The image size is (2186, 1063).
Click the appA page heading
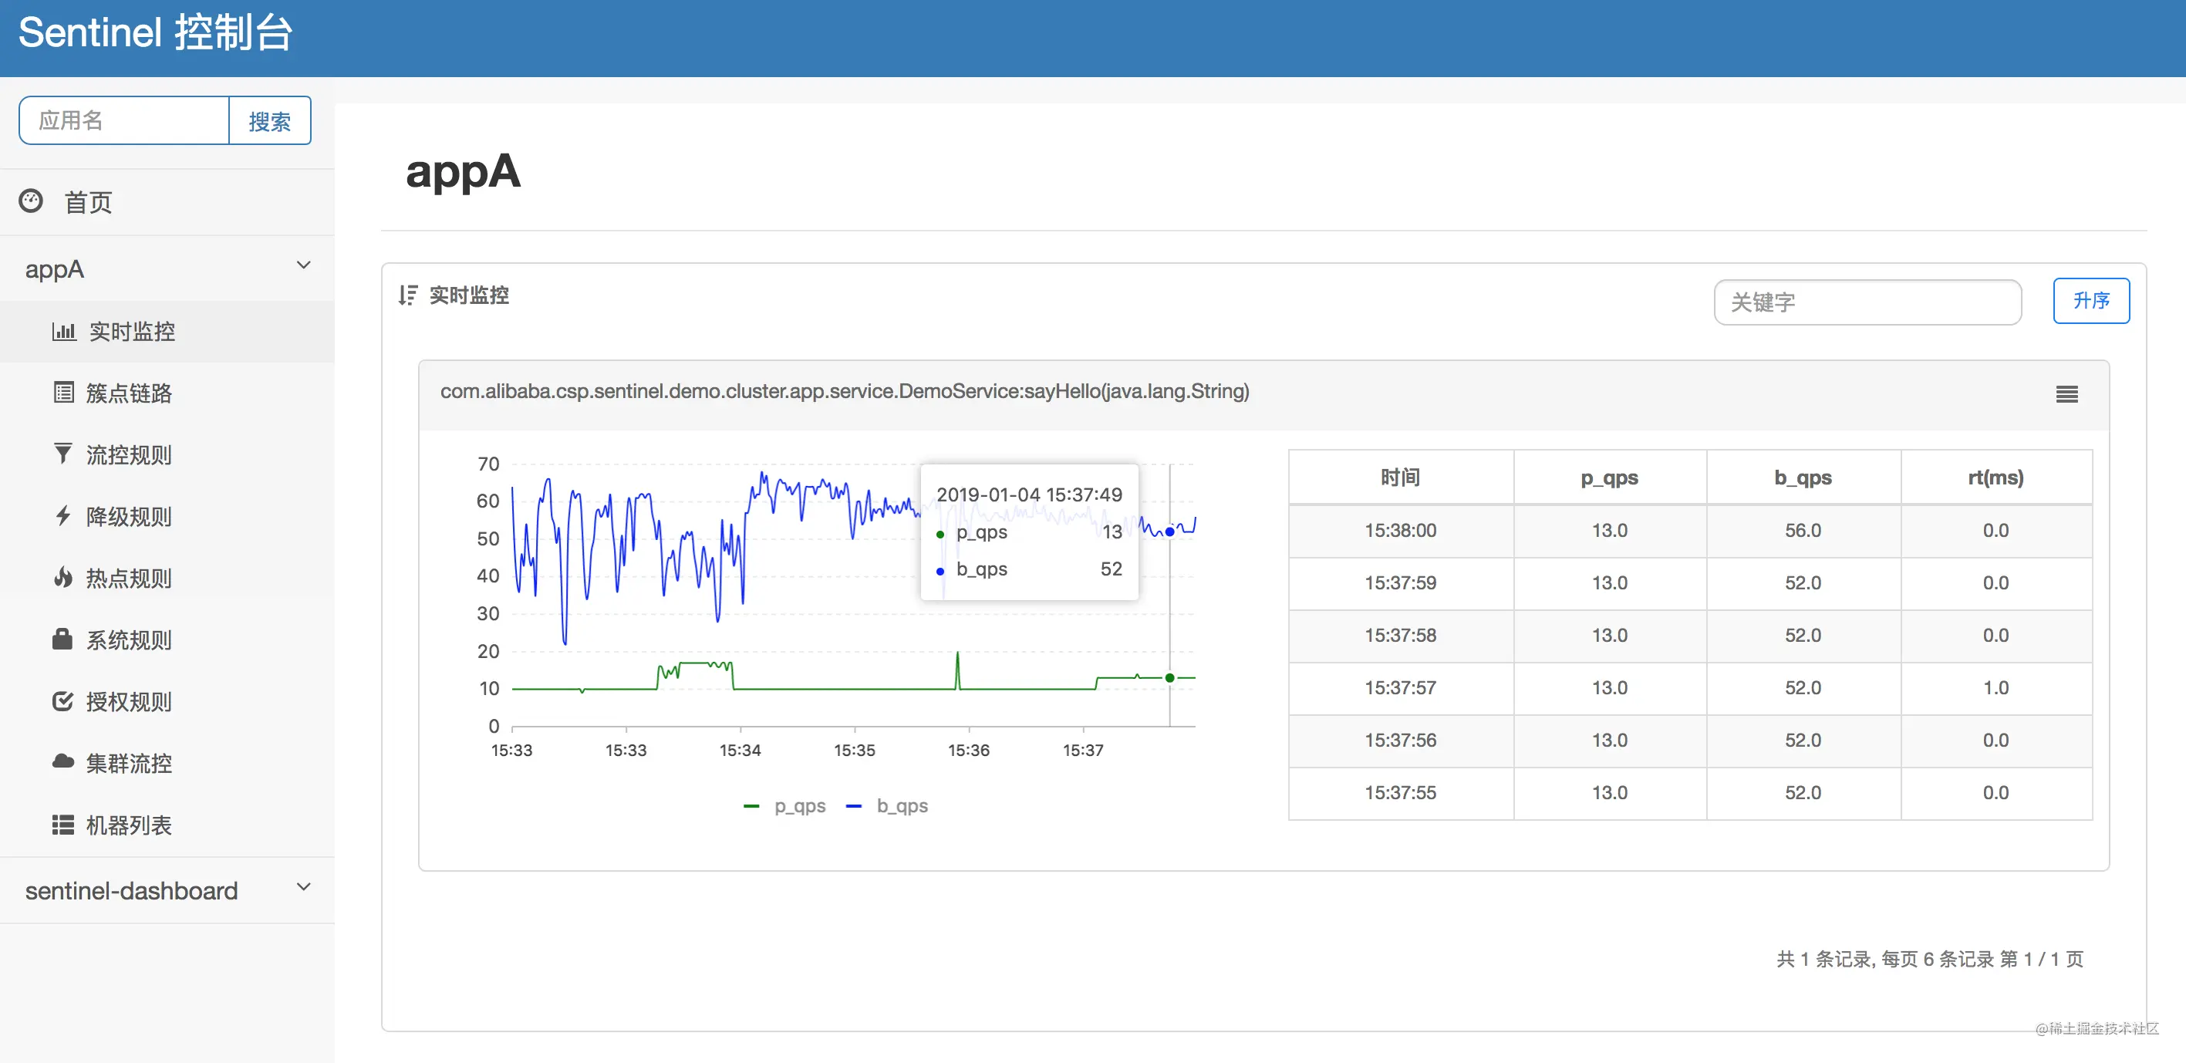coord(464,172)
